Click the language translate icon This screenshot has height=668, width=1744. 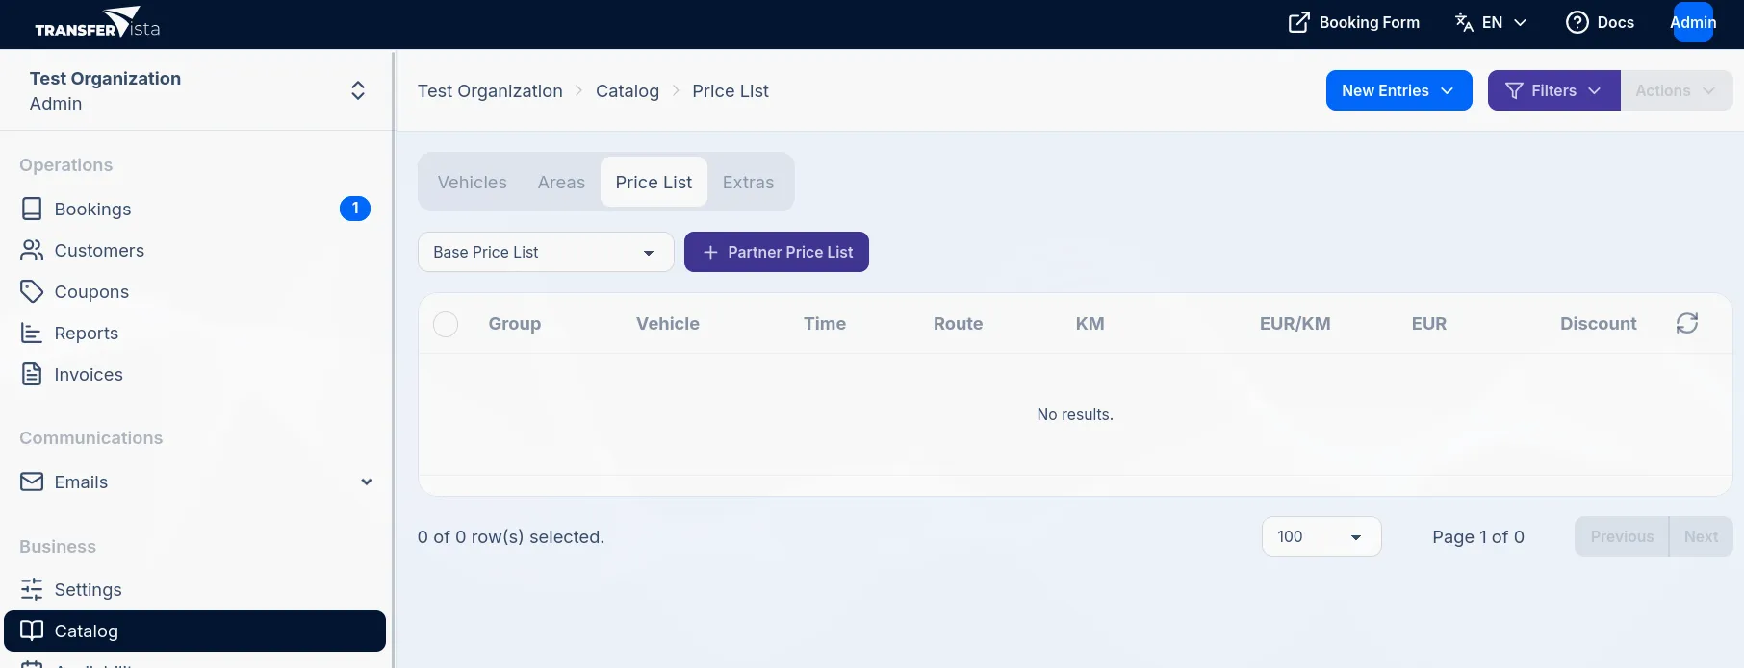click(1464, 22)
